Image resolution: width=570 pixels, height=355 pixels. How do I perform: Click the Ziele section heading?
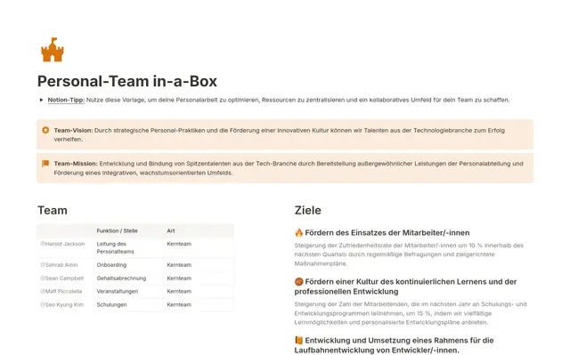[308, 210]
